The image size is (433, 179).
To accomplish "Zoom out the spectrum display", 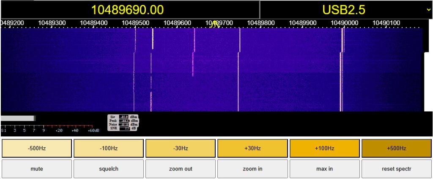I will (181, 169).
